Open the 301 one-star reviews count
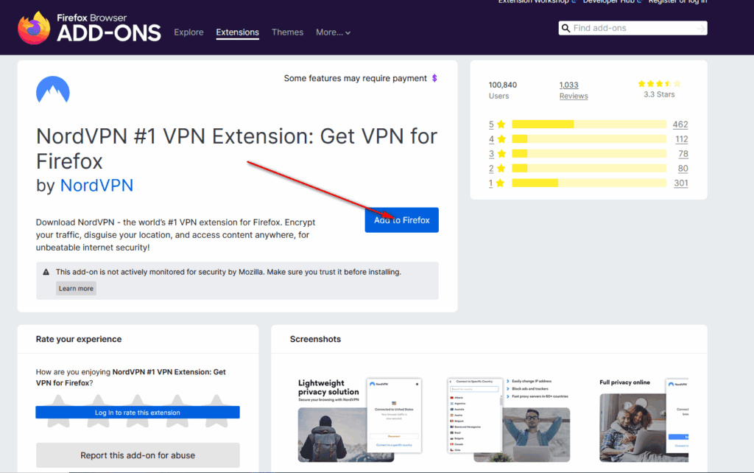Viewport: 754px width, 473px height. [681, 183]
